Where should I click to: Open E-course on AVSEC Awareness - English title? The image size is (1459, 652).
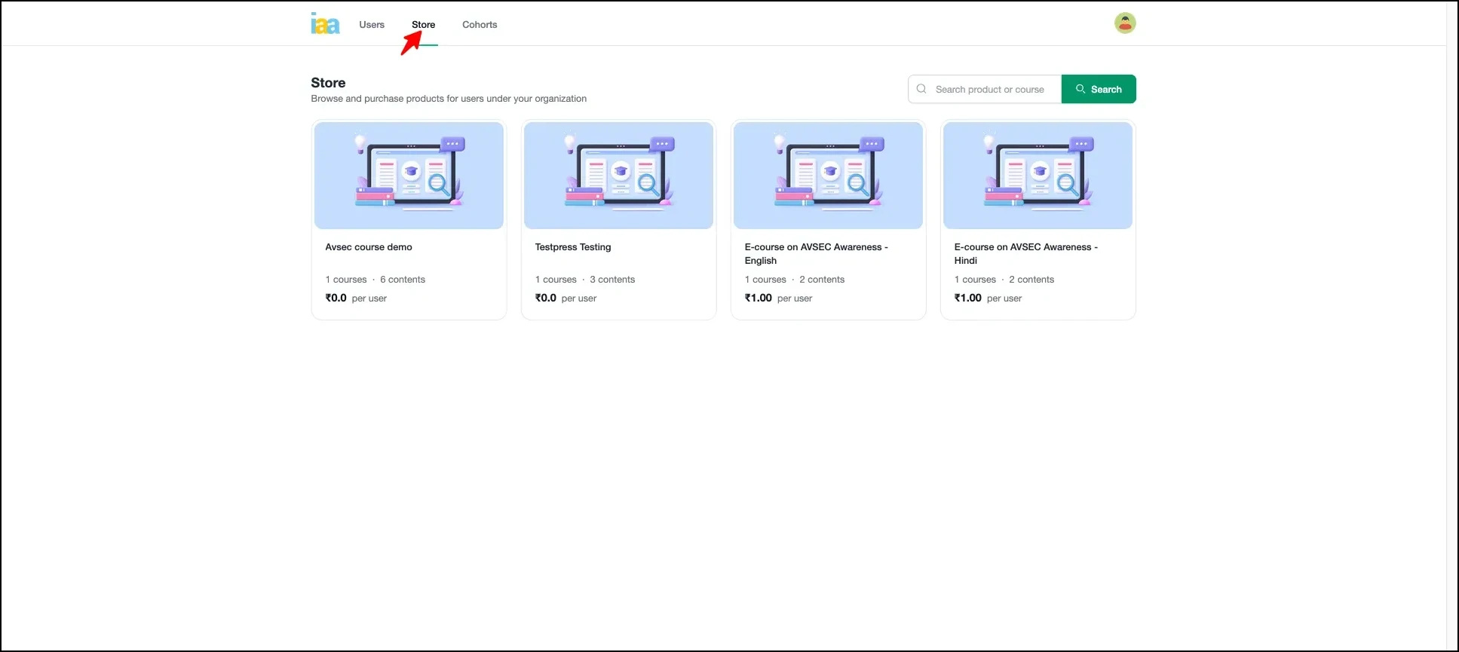816,253
